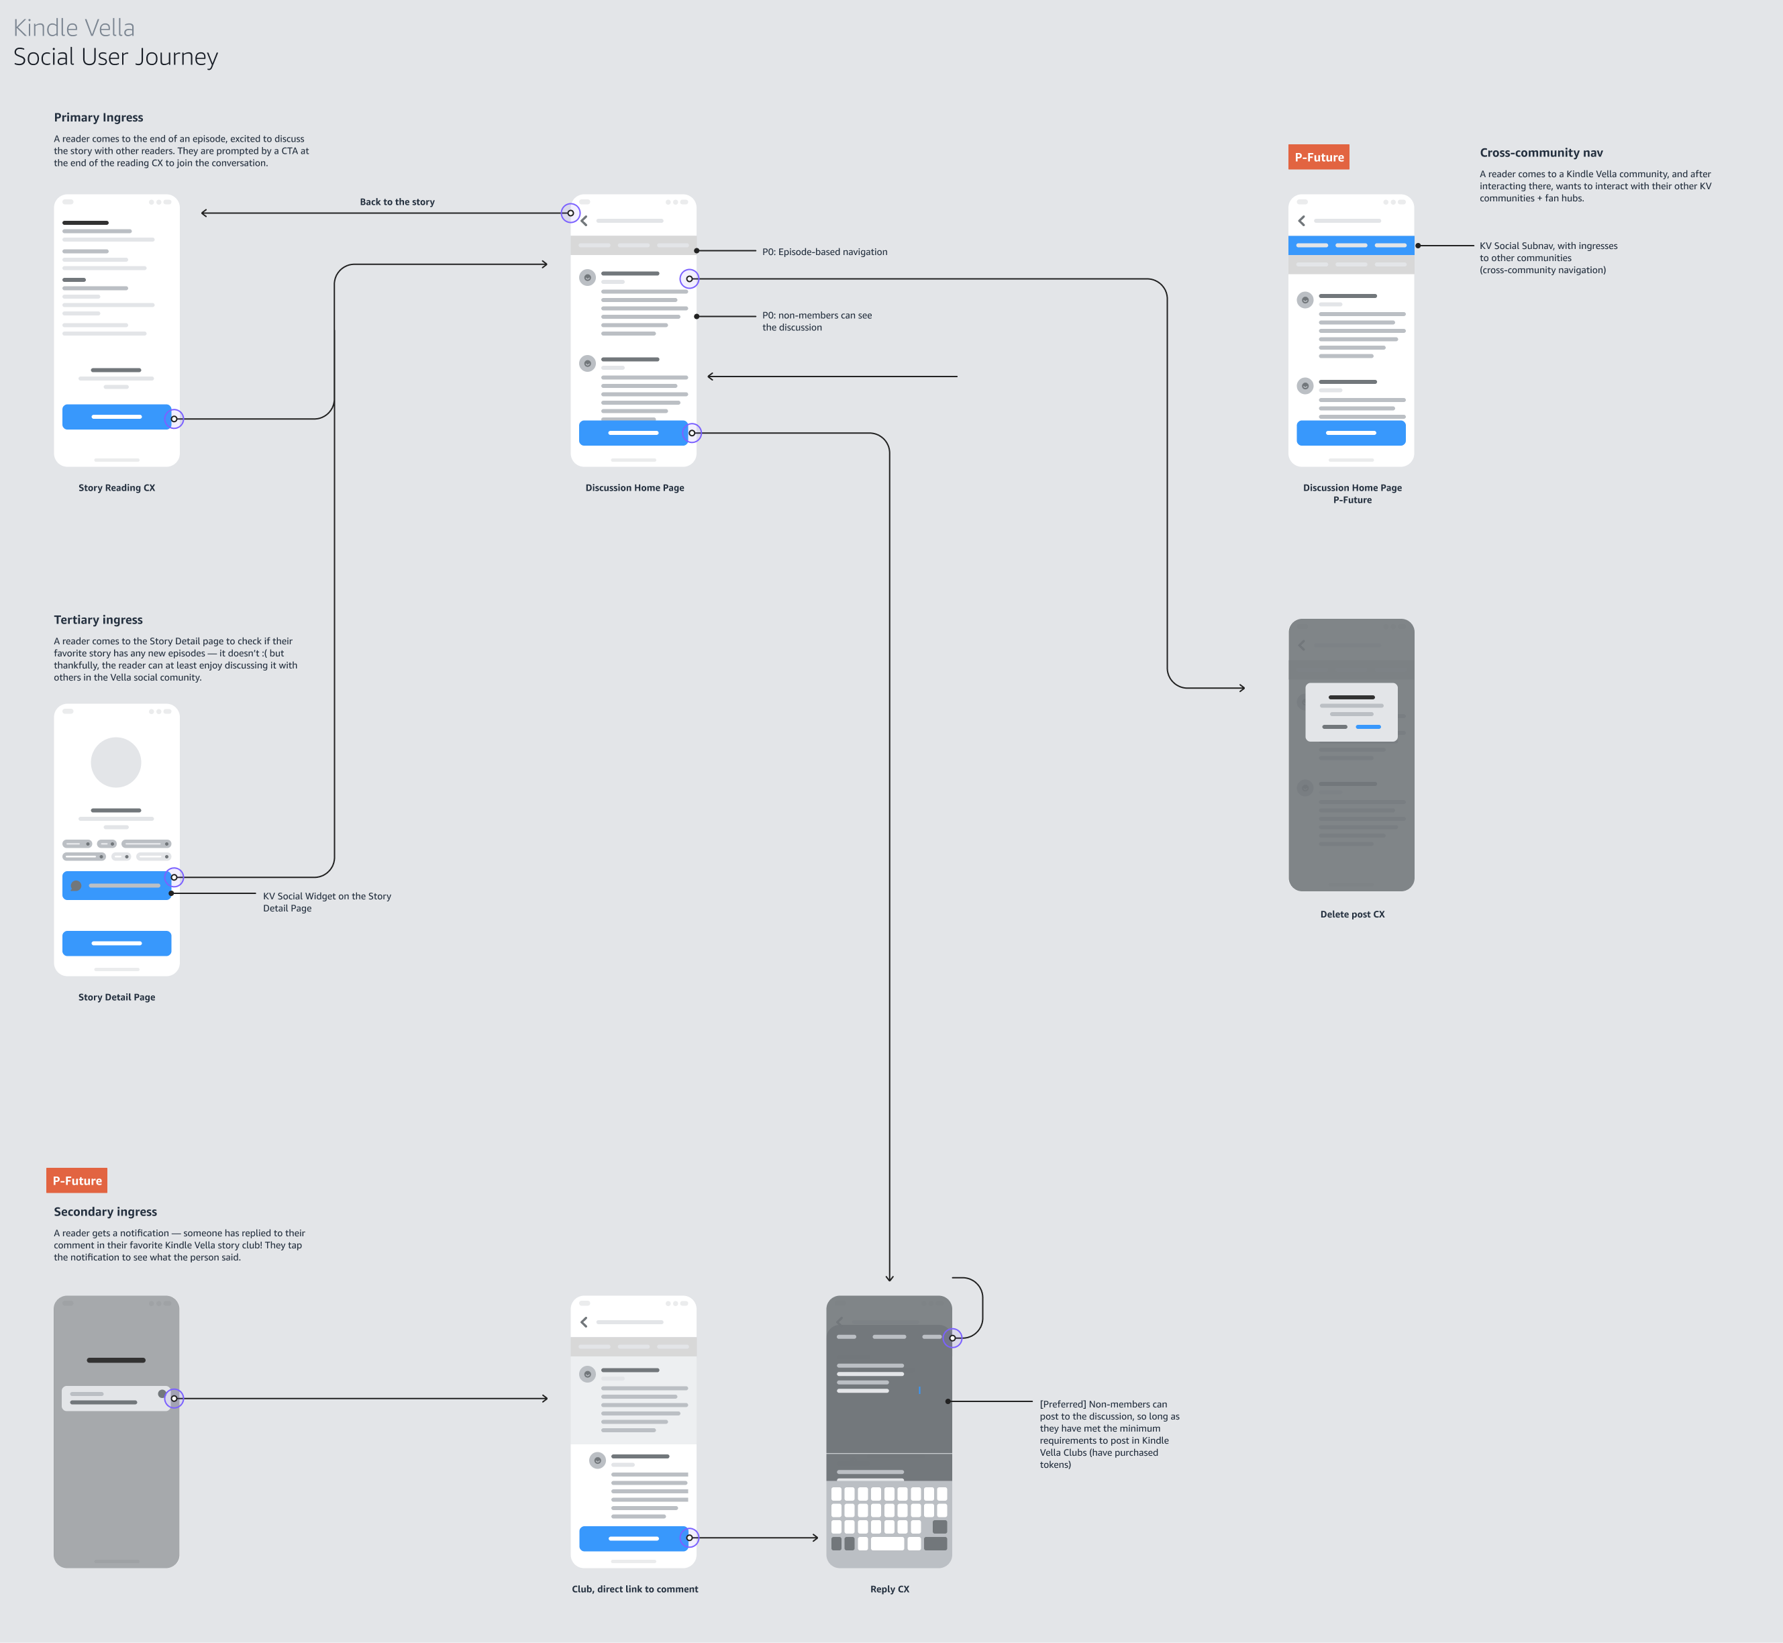Click hotspot circle on Club direct link button
Screen dimensions: 1783x1643
tap(690, 1538)
